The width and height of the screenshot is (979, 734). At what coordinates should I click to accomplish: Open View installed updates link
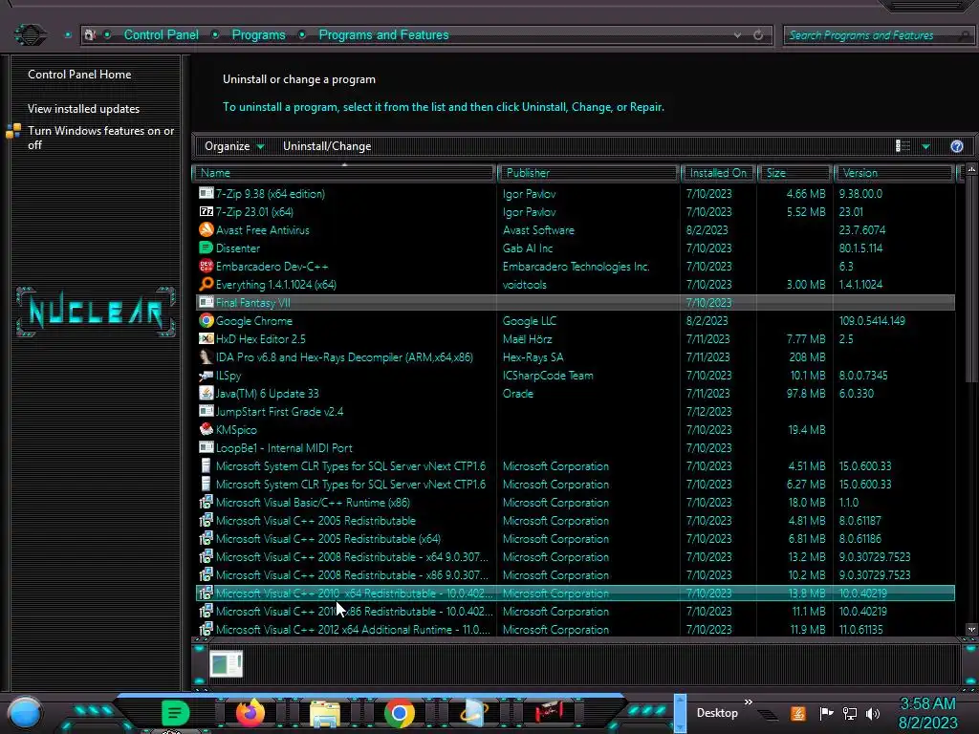(84, 109)
